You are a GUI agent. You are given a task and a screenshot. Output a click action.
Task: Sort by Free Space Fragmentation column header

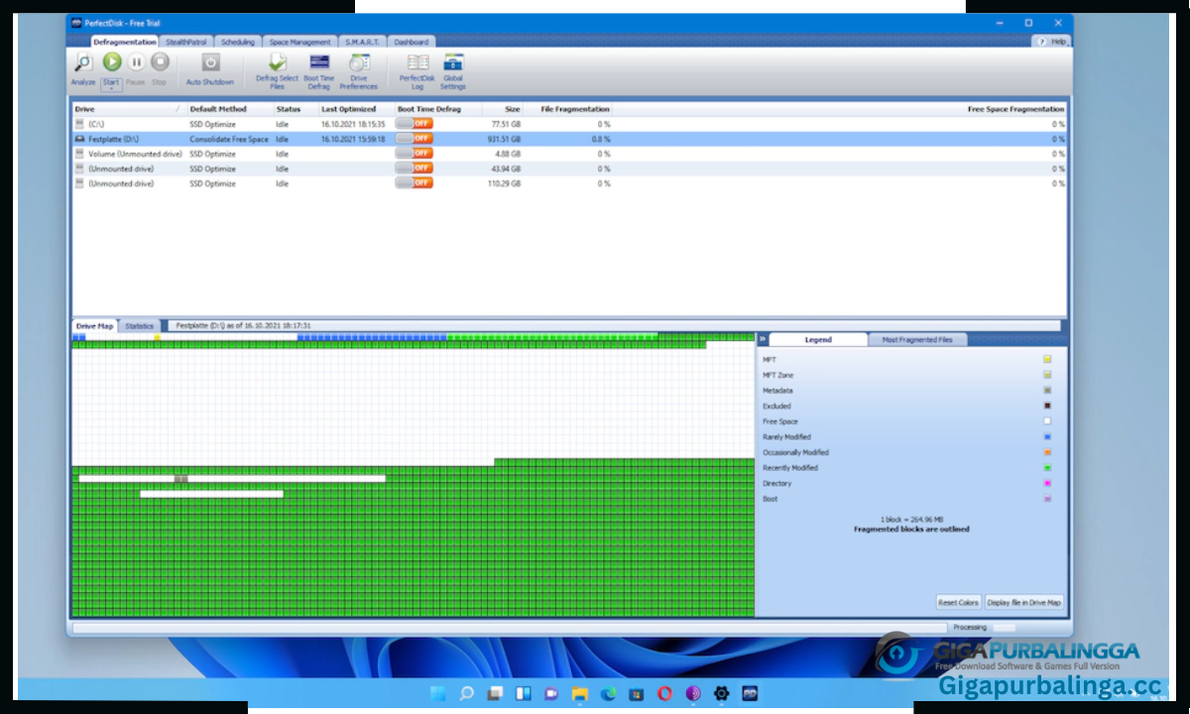point(840,109)
